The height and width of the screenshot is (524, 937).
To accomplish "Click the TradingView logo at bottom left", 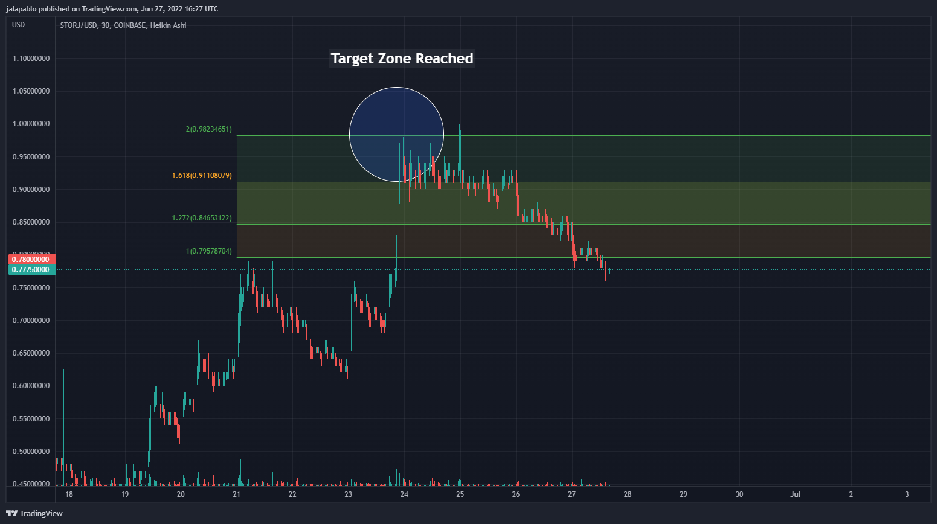I will (34, 513).
